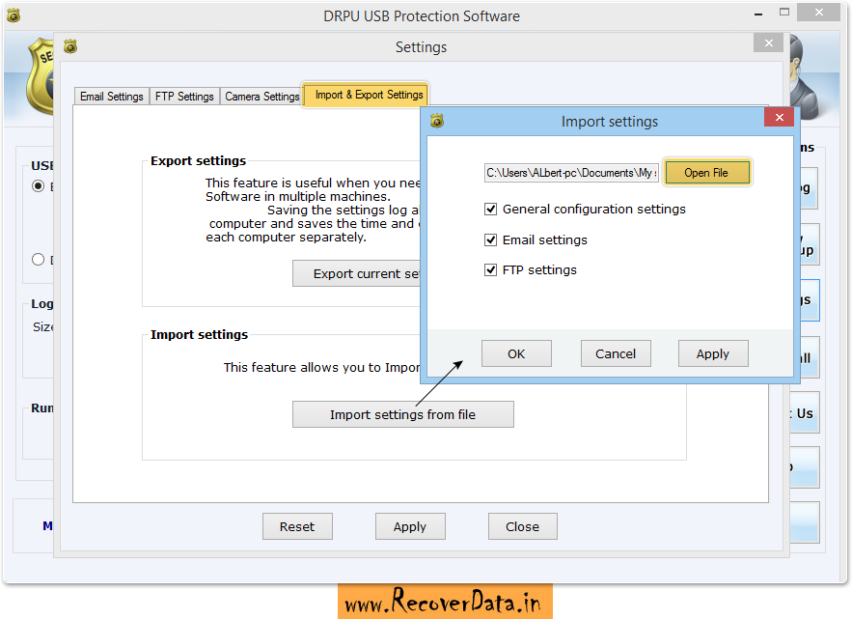Image resolution: width=852 pixels, height=619 pixels.
Task: Click the Open File button
Action: [x=706, y=173]
